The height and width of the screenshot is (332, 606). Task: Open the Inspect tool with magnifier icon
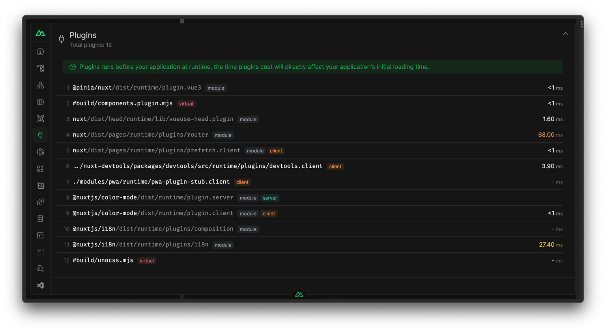point(40,268)
